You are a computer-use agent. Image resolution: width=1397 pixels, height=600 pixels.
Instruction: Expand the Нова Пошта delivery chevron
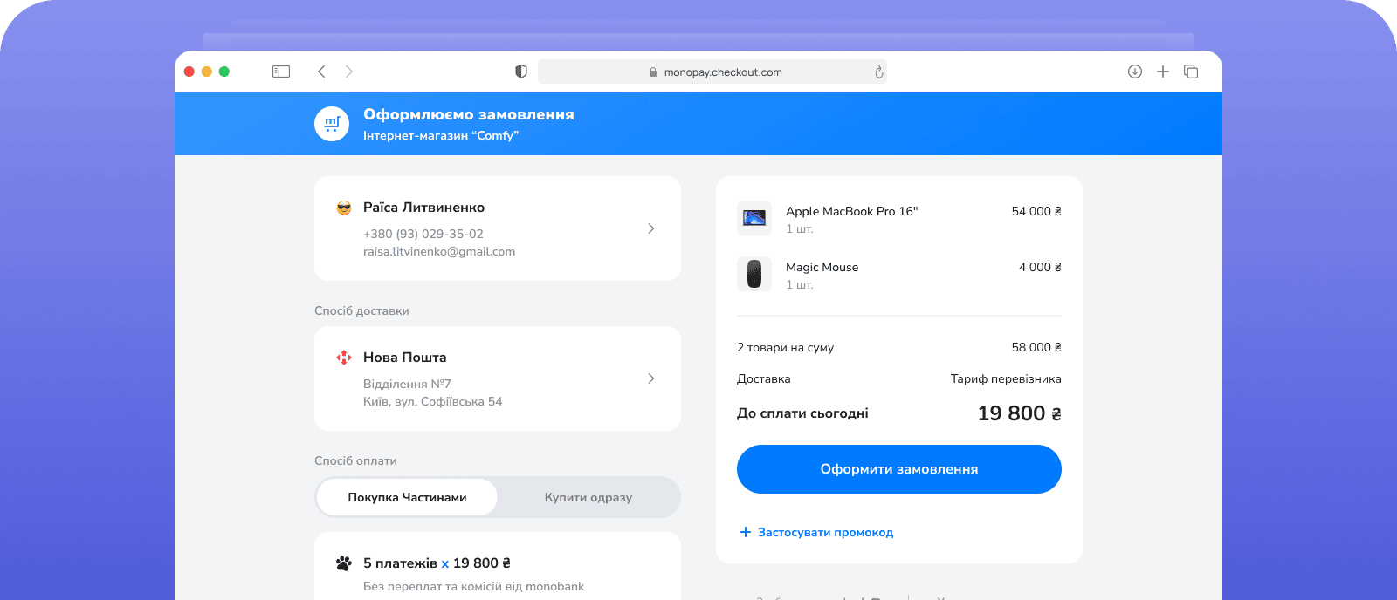pyautogui.click(x=651, y=378)
